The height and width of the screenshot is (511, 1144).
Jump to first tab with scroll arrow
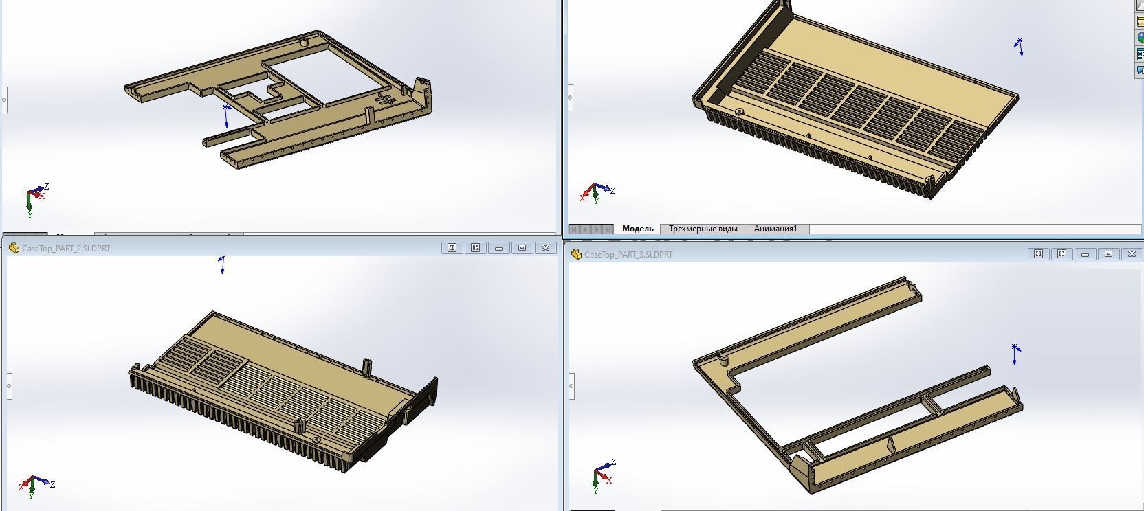(575, 229)
